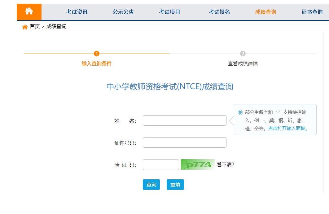
Task: Click the orange home icon in navigation bar
Action: tap(29, 12)
